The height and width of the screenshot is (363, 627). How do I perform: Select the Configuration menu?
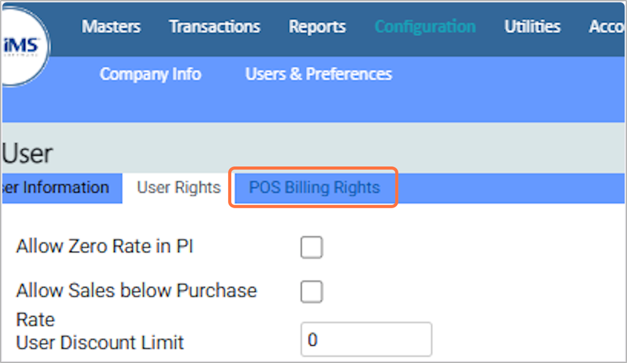click(x=425, y=27)
